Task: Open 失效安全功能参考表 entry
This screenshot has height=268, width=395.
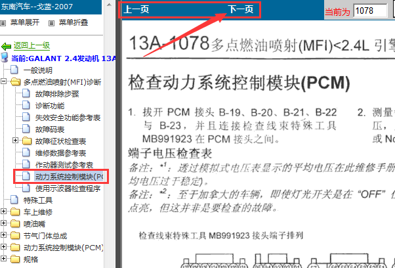Action: pyautogui.click(x=68, y=118)
